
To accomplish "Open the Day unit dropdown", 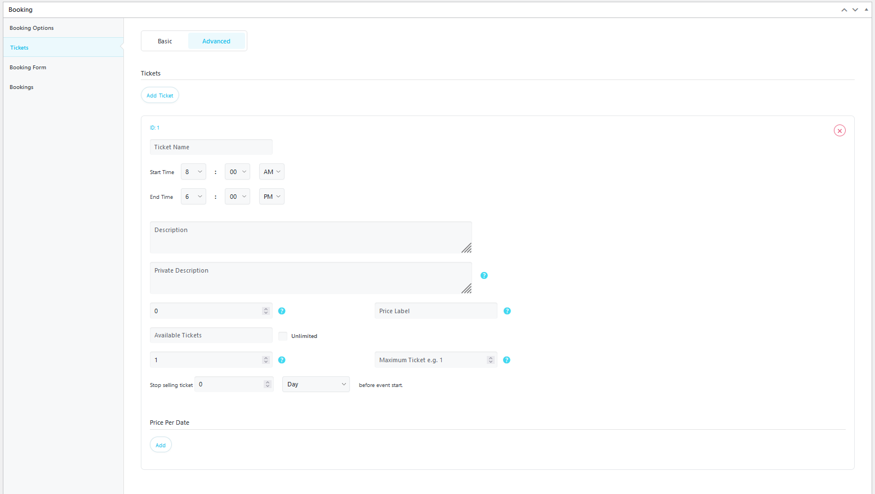I will 316,384.
